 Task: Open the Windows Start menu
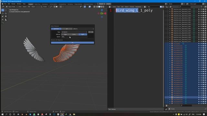coord(2,114)
